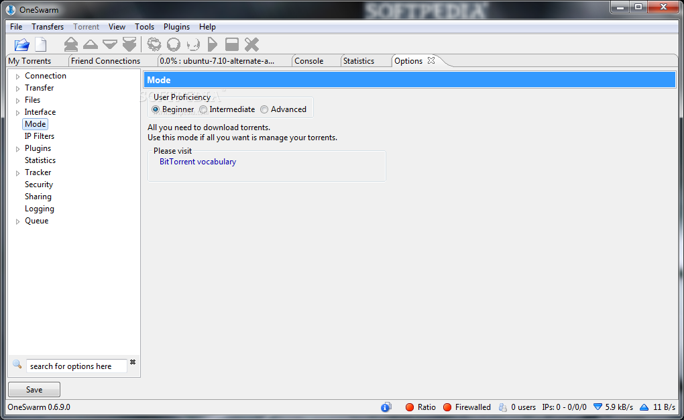
Task: Open the Tools menu
Action: (144, 27)
